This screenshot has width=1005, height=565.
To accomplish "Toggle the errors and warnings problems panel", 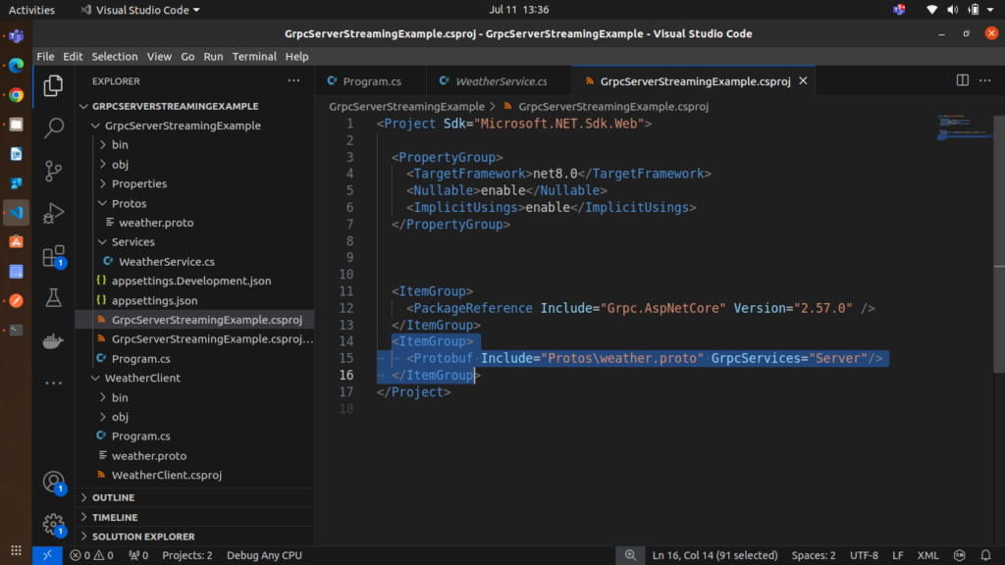I will (91, 555).
